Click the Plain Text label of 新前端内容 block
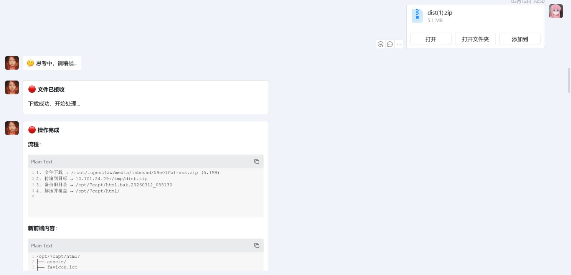The height and width of the screenshot is (275, 571). click(x=42, y=246)
